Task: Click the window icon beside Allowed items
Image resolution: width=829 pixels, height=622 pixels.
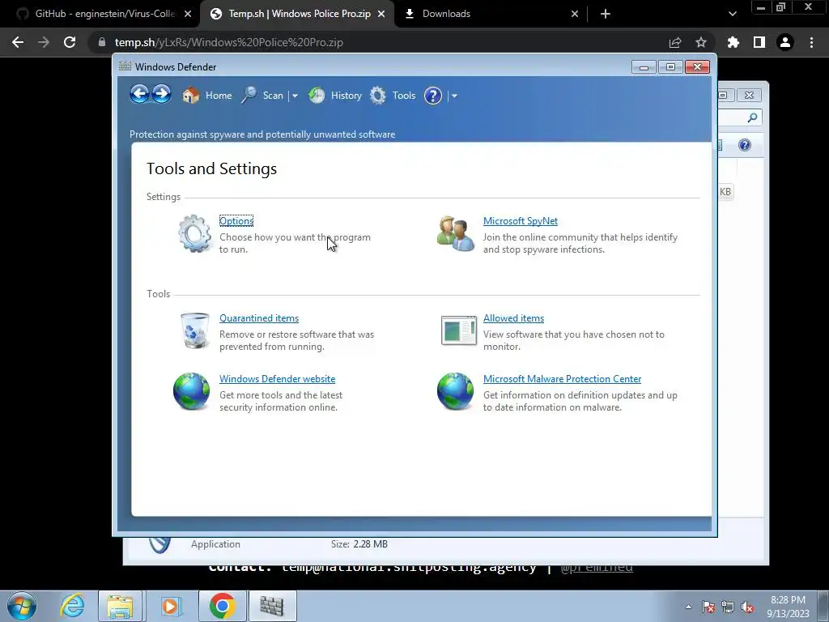Action: 459,330
